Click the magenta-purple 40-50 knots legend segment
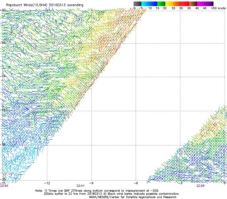 click(x=205, y=4)
